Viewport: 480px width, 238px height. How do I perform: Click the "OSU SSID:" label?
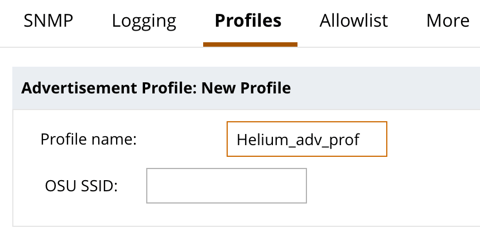81,186
